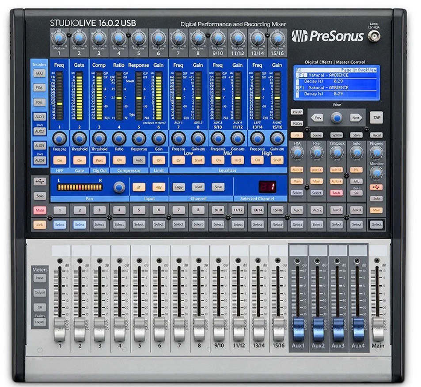Toggle the orange Link button
Screen dimensions: 421x387
[x=40, y=225]
